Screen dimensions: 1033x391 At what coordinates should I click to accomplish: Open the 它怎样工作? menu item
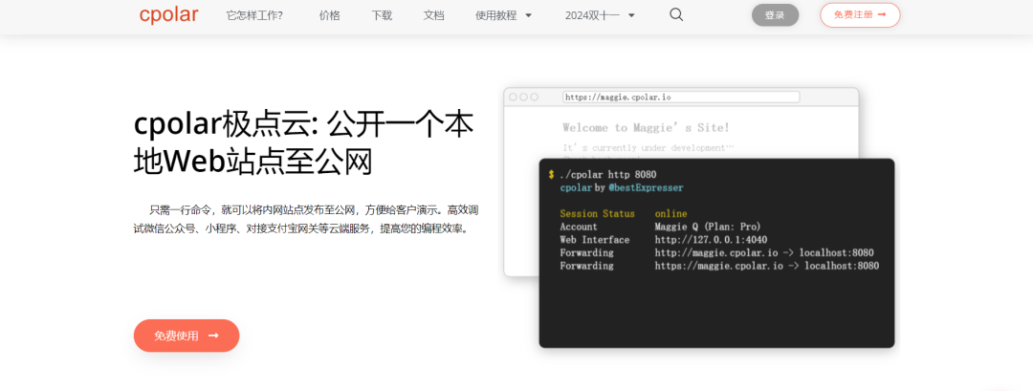(254, 15)
